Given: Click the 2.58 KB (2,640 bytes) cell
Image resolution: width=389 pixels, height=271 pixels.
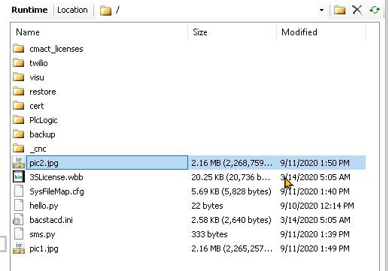Looking at the screenshot, I should 231,220.
